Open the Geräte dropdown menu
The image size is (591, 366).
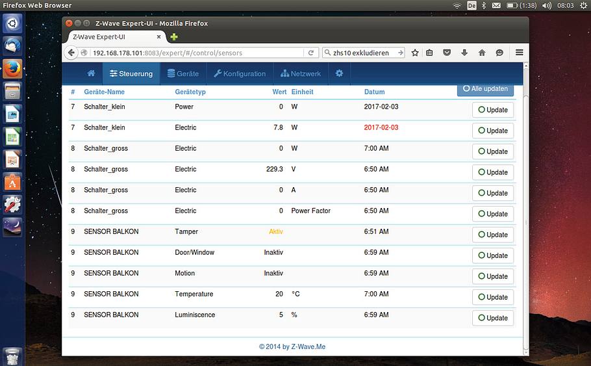[183, 73]
